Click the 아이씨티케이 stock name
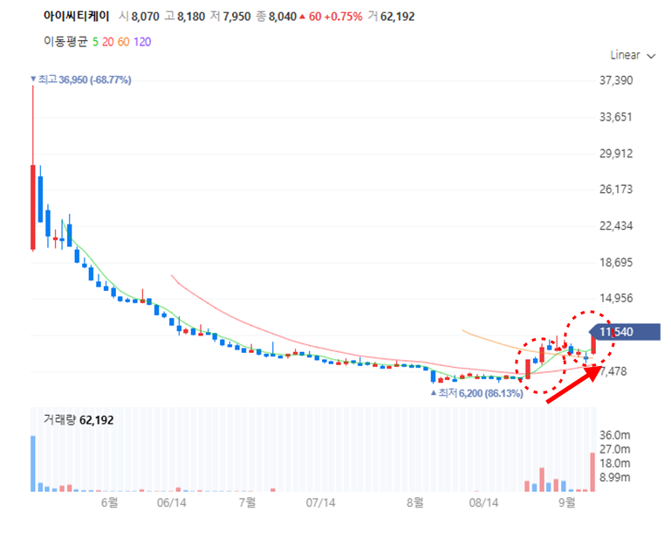The image size is (671, 546). click(x=76, y=17)
